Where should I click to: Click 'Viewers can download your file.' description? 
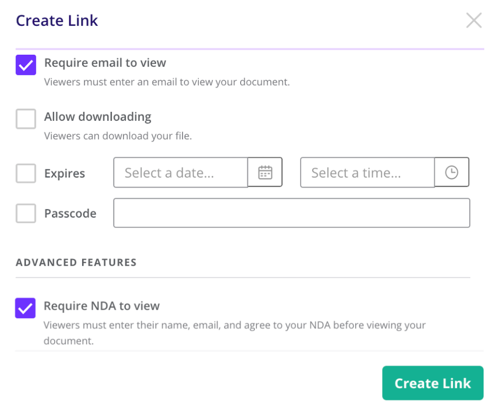click(118, 136)
